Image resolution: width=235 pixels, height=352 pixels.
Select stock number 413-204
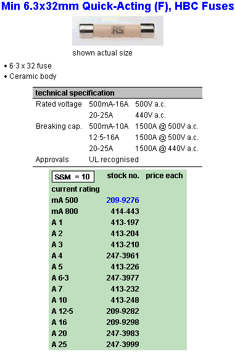coord(125,234)
